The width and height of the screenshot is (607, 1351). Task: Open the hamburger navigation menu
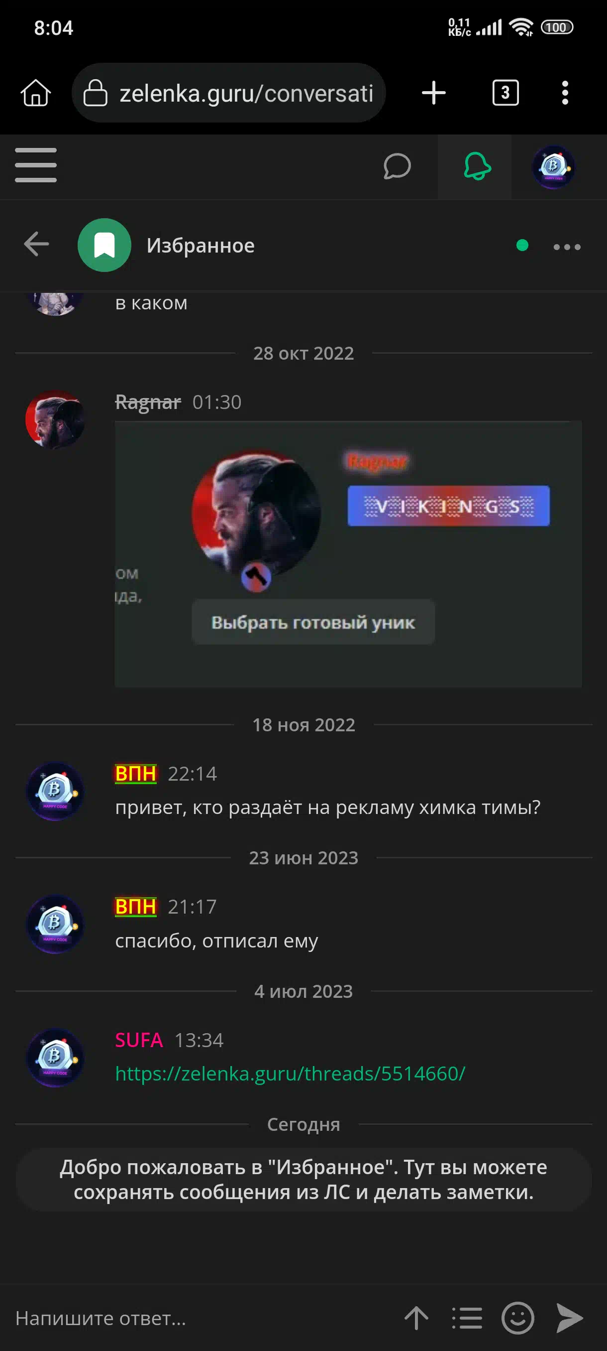(x=36, y=165)
